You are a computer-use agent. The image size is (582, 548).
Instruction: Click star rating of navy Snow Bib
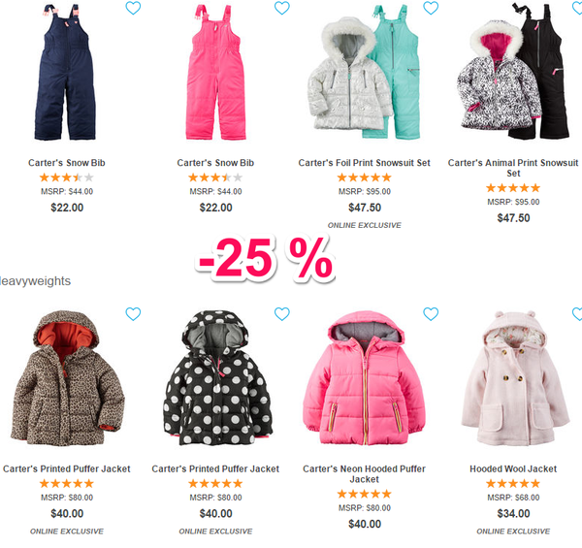[x=67, y=177]
